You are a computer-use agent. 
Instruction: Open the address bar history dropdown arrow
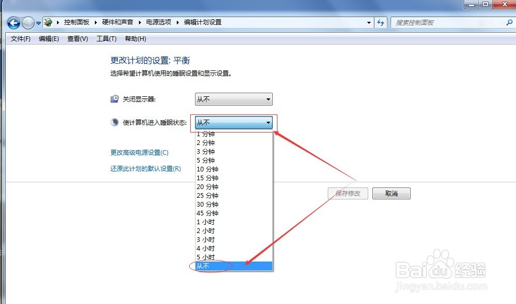point(369,22)
